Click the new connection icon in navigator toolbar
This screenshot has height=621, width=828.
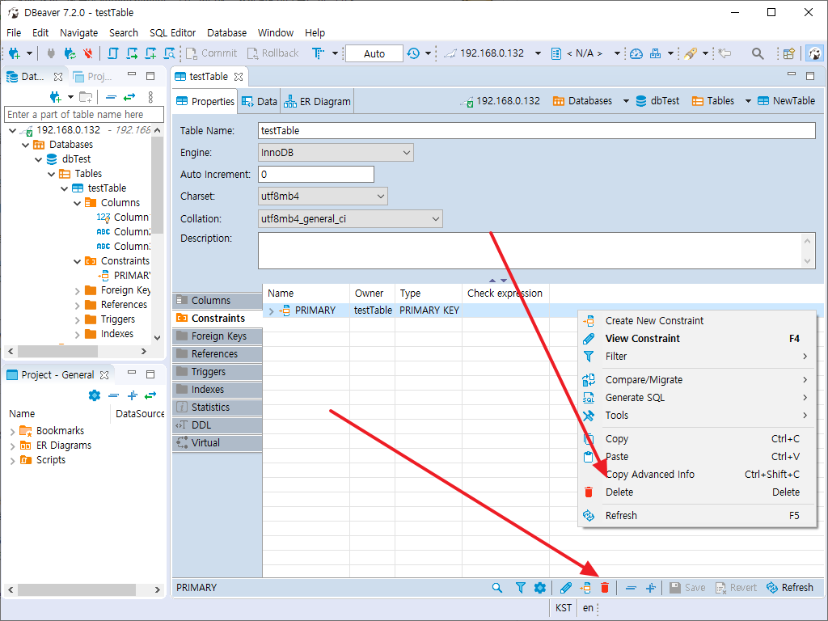pos(55,97)
